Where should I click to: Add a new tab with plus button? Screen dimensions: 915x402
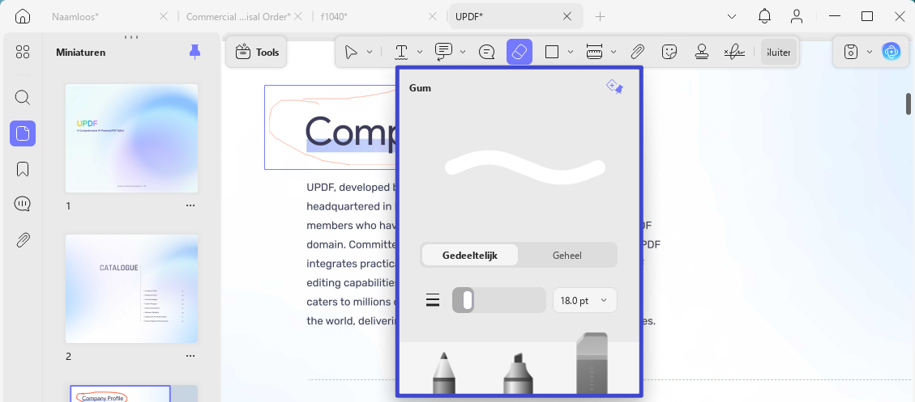click(600, 16)
